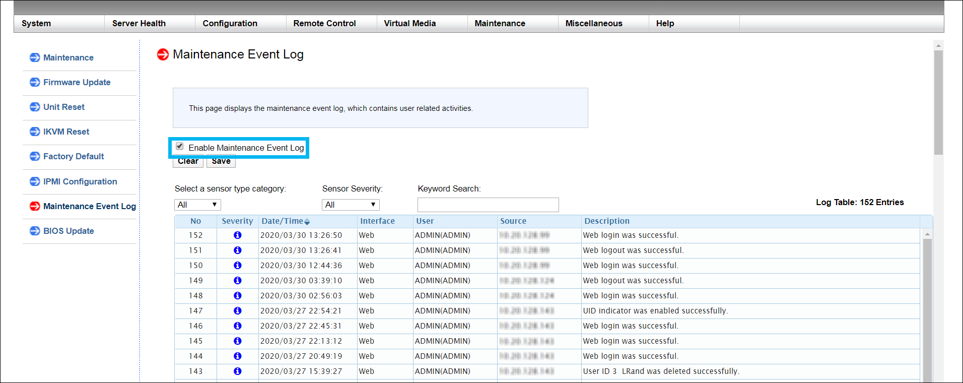963x383 pixels.
Task: Click the arrow icon beside Factory Default
Action: (x=35, y=156)
